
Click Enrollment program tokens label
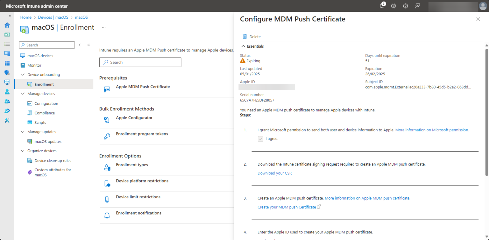pos(142,134)
